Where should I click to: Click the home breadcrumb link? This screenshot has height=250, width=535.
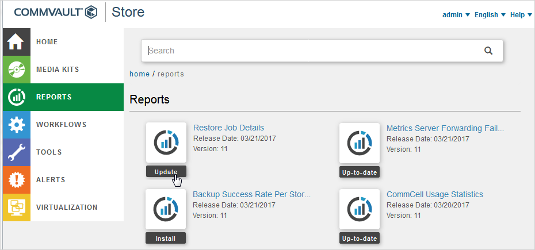(x=139, y=74)
